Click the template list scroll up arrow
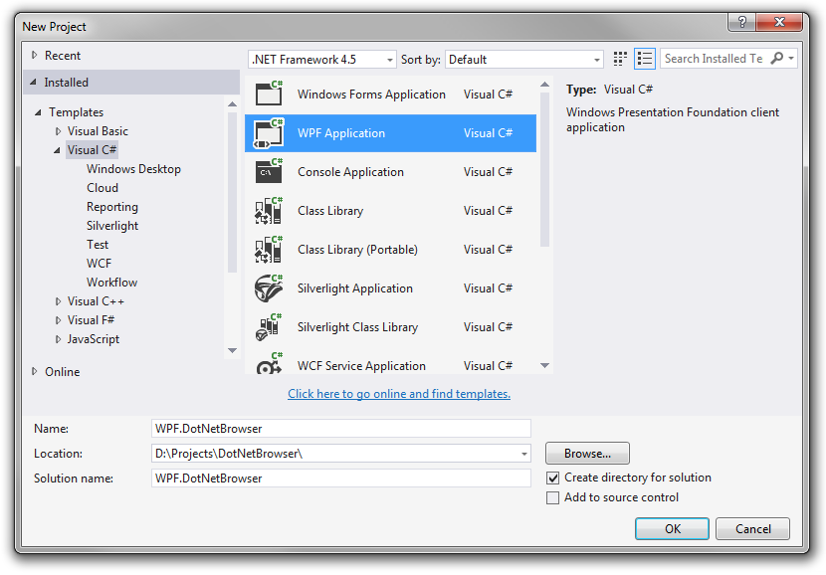Image resolution: width=826 pixels, height=575 pixels. 544,85
